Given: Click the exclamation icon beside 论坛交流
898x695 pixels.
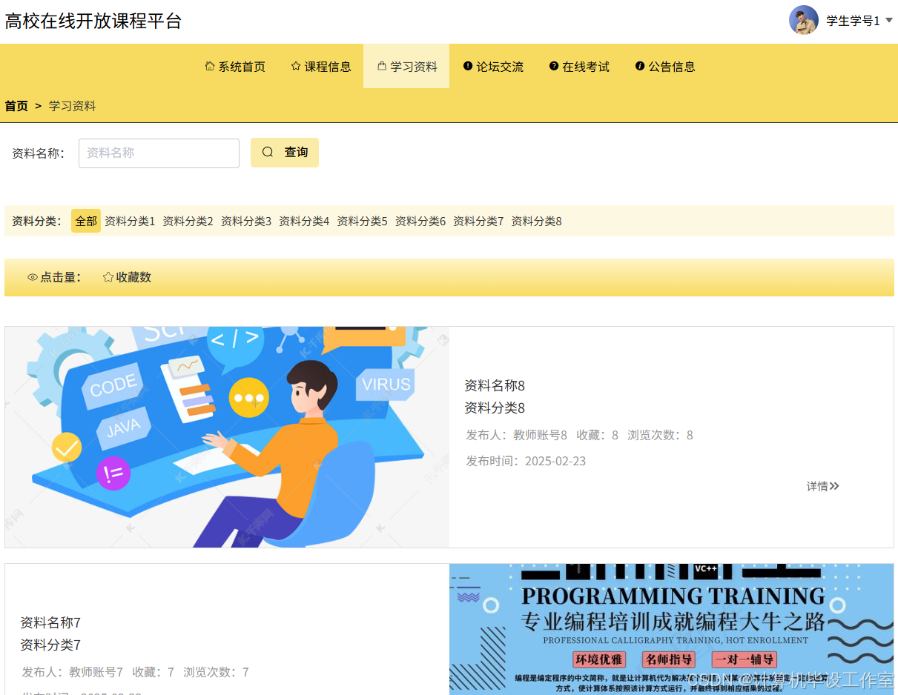Looking at the screenshot, I should pos(468,66).
